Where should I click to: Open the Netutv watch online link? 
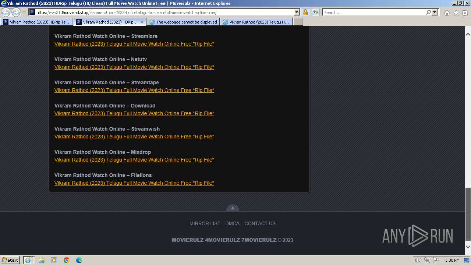[134, 67]
